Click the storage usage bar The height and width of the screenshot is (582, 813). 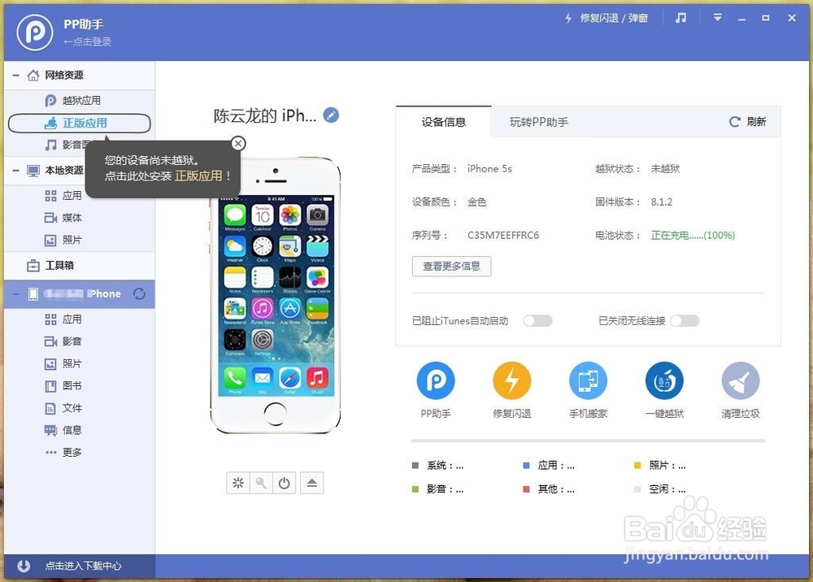pos(588,441)
